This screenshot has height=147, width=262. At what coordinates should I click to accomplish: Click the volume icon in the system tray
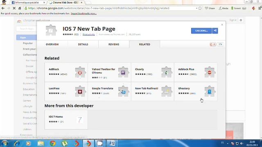point(242,143)
